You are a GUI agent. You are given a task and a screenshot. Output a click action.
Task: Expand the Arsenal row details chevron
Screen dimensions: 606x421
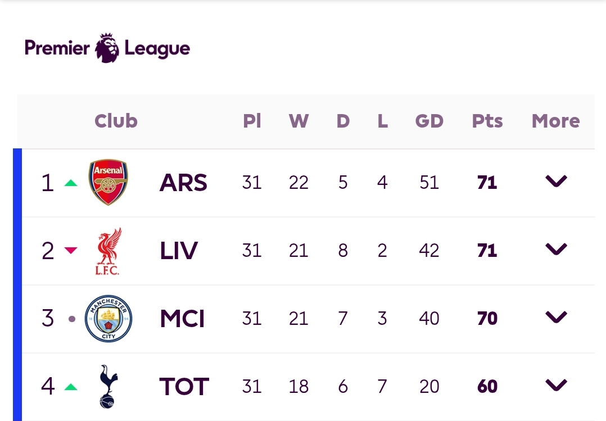(556, 181)
